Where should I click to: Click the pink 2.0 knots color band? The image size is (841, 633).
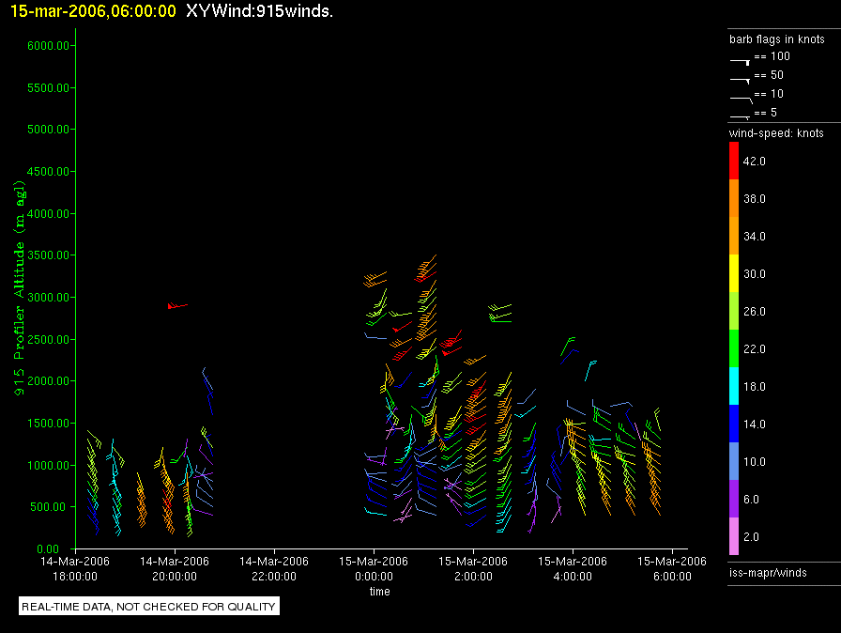pos(734,536)
